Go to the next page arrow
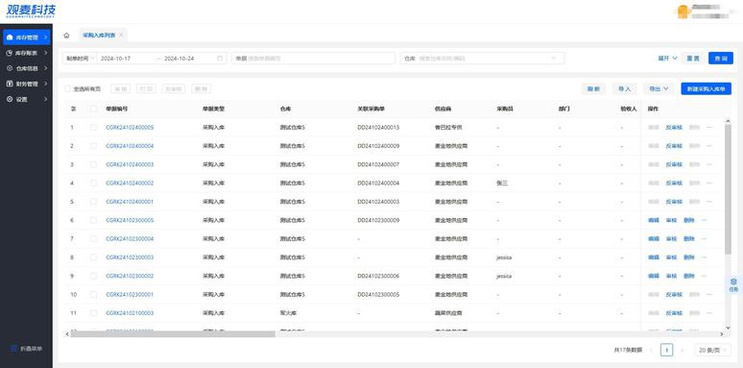The height and width of the screenshot is (368, 743). coord(683,350)
